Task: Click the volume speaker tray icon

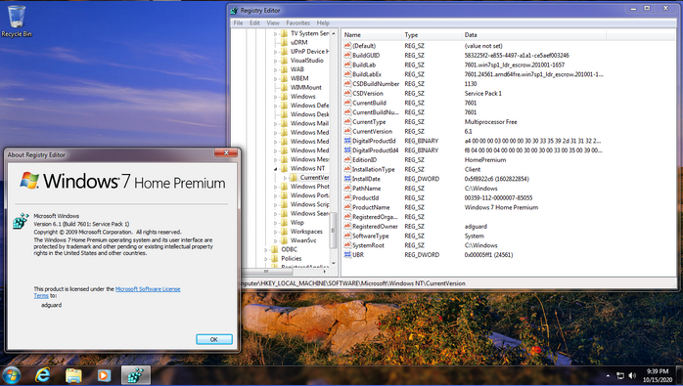Action: click(x=632, y=375)
